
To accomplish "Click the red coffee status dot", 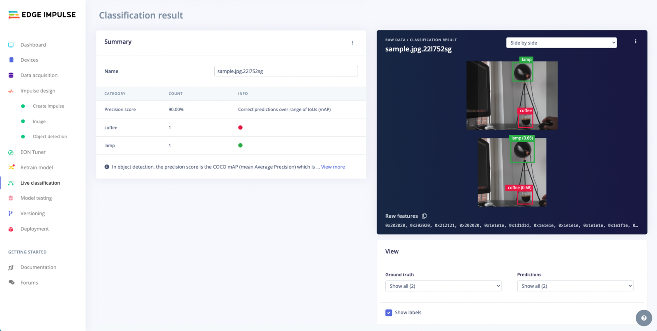I will point(240,128).
